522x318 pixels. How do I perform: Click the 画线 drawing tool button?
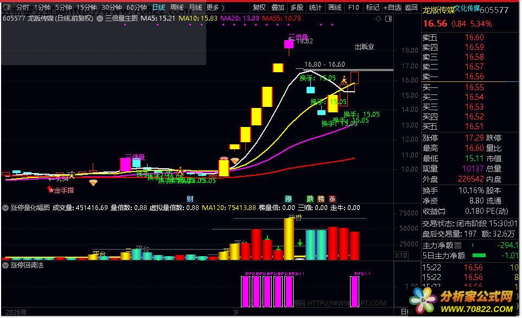click(335, 7)
